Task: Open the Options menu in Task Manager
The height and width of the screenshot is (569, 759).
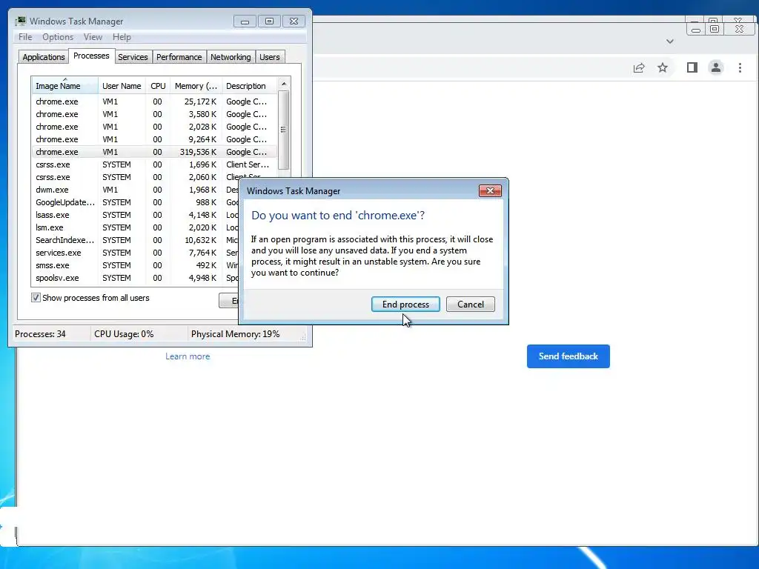Action: [58, 37]
